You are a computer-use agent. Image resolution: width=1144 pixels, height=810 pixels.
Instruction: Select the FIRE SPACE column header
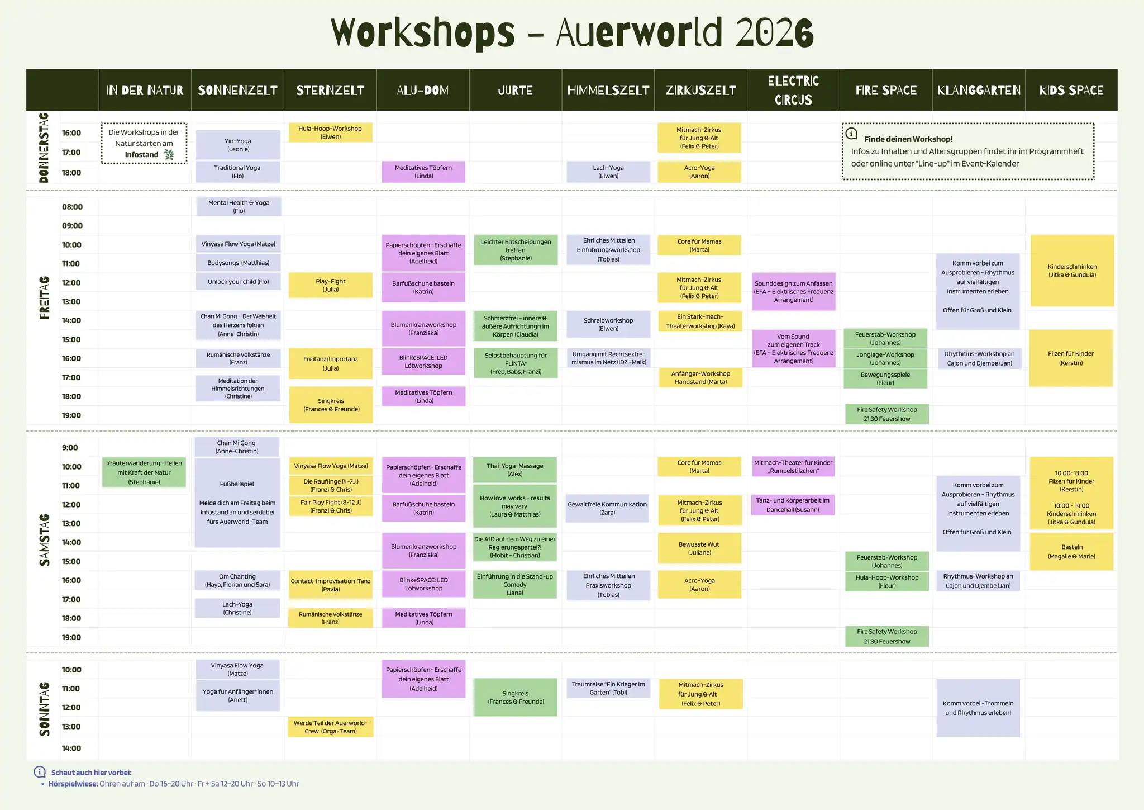(886, 90)
